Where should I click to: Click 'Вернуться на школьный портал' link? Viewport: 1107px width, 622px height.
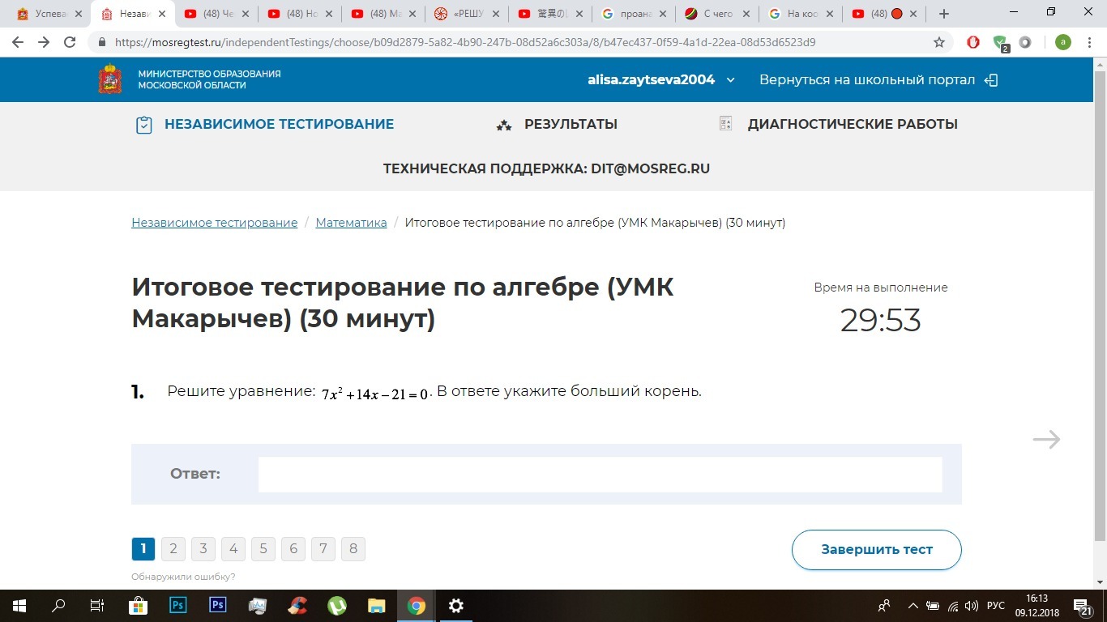(878, 79)
